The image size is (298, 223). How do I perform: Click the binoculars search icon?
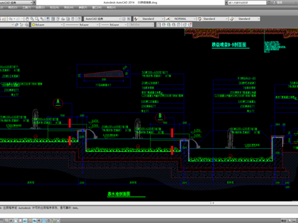click(269, 2)
